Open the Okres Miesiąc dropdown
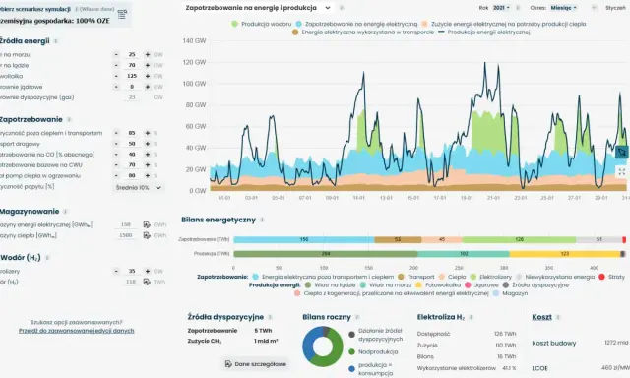 tap(563, 8)
